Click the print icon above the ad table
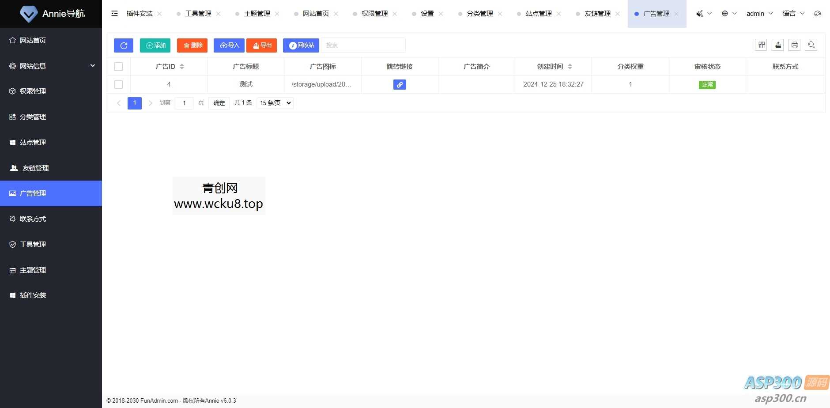The width and height of the screenshot is (830, 408). (794, 45)
